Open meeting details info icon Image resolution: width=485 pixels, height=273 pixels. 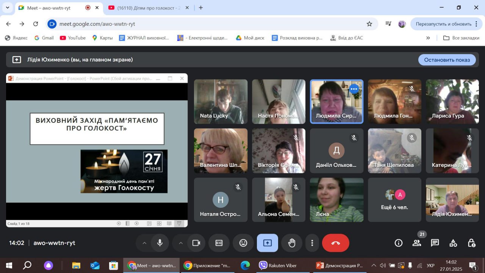tap(398, 243)
